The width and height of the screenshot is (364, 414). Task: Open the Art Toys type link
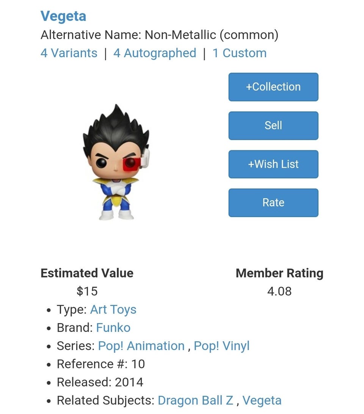click(x=113, y=309)
